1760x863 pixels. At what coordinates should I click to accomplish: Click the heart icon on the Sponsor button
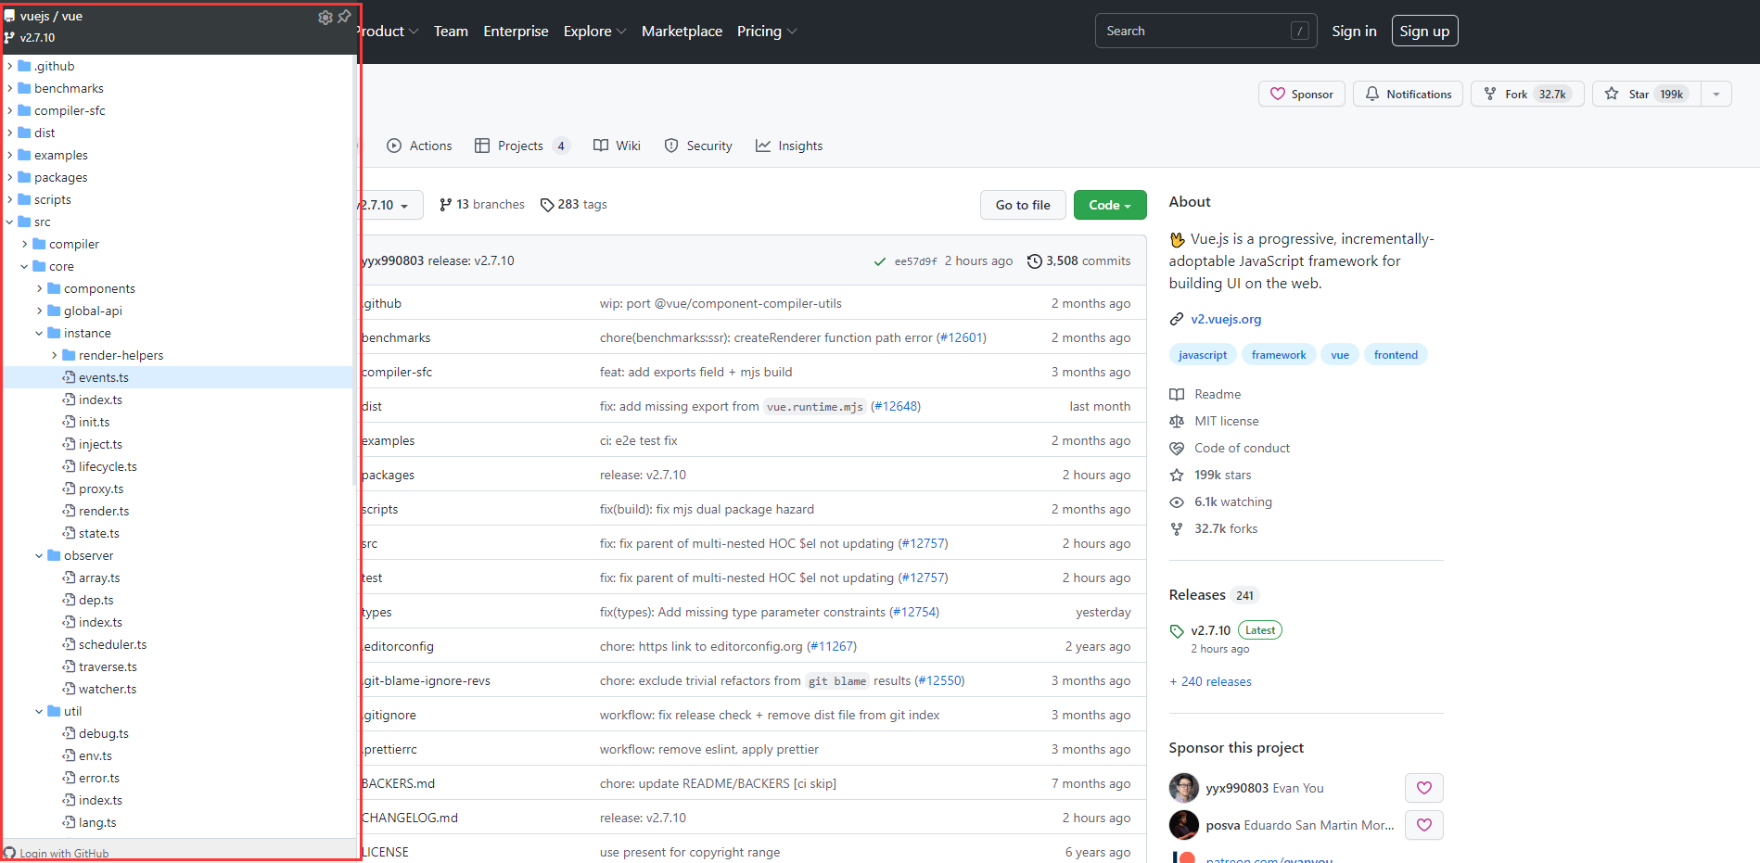coord(1278,94)
